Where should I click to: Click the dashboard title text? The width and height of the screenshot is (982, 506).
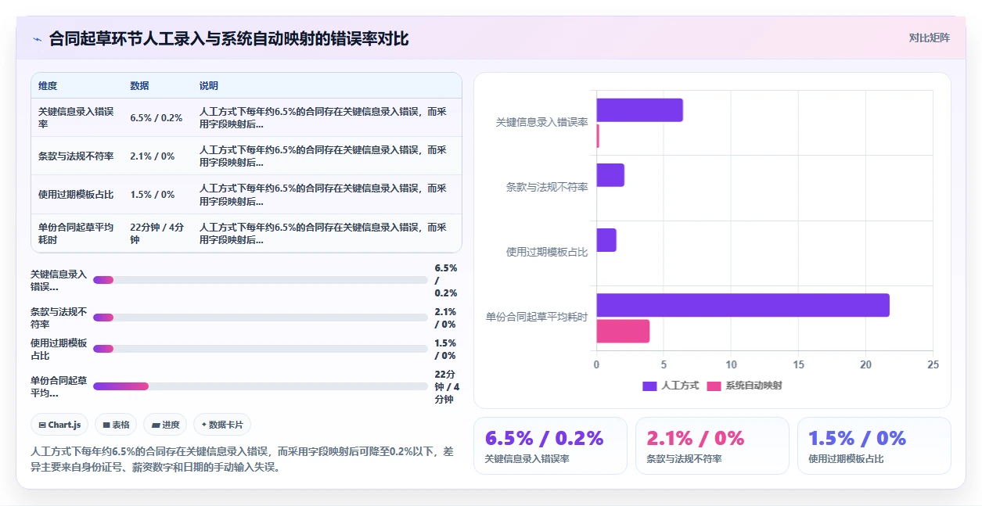228,38
